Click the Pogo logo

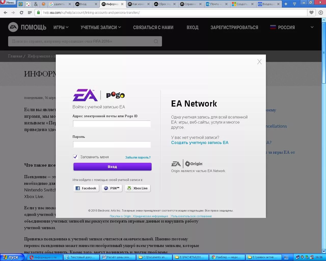click(115, 95)
